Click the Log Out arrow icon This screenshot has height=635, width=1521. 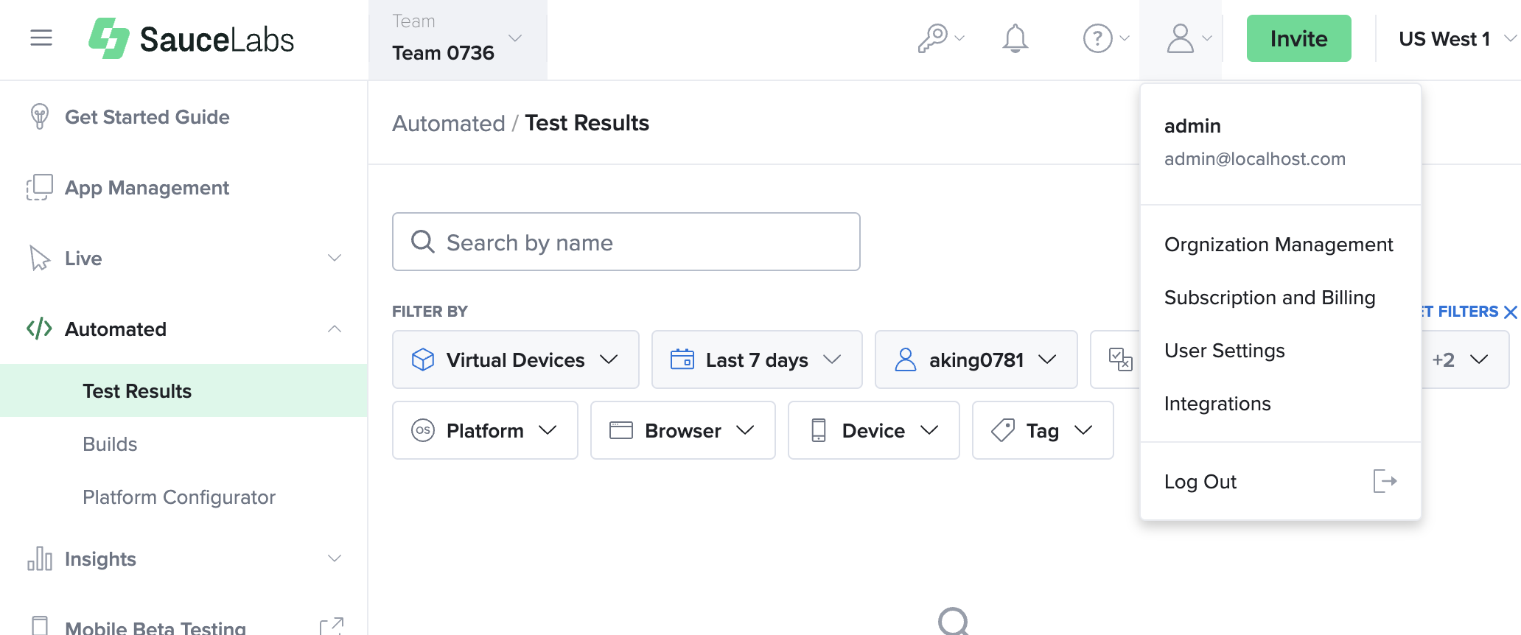(1386, 481)
